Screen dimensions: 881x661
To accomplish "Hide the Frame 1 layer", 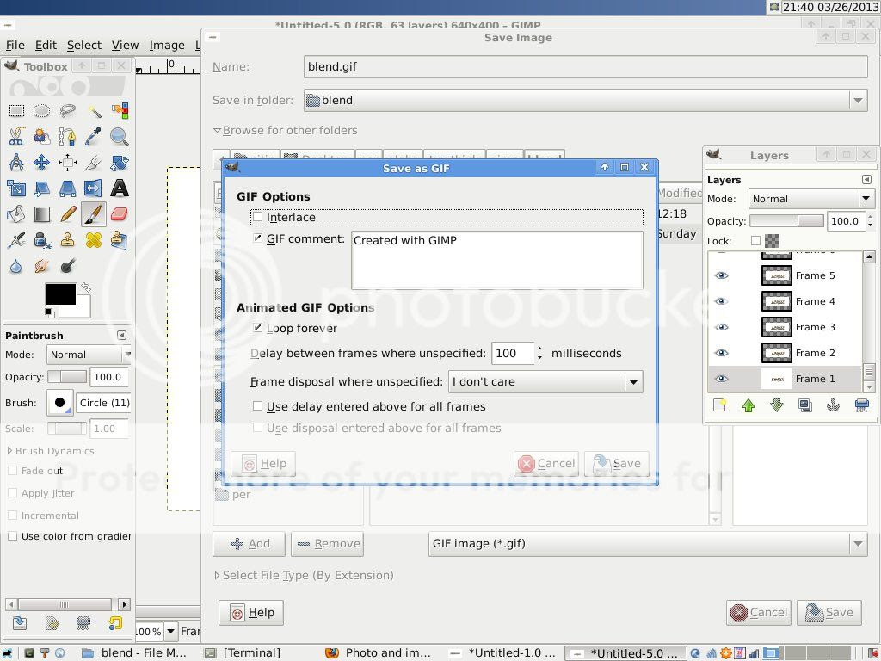I will [722, 379].
